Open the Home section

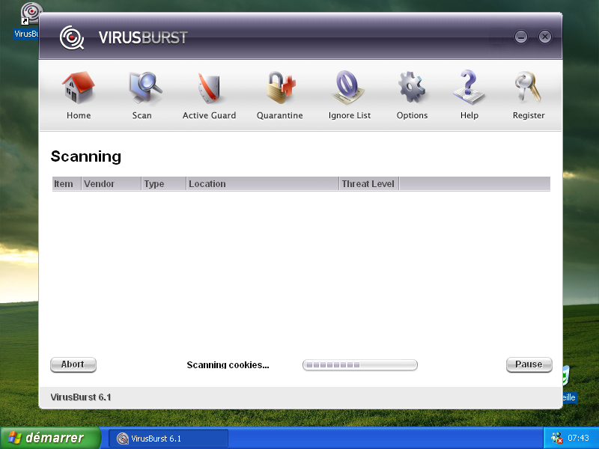[x=79, y=96]
